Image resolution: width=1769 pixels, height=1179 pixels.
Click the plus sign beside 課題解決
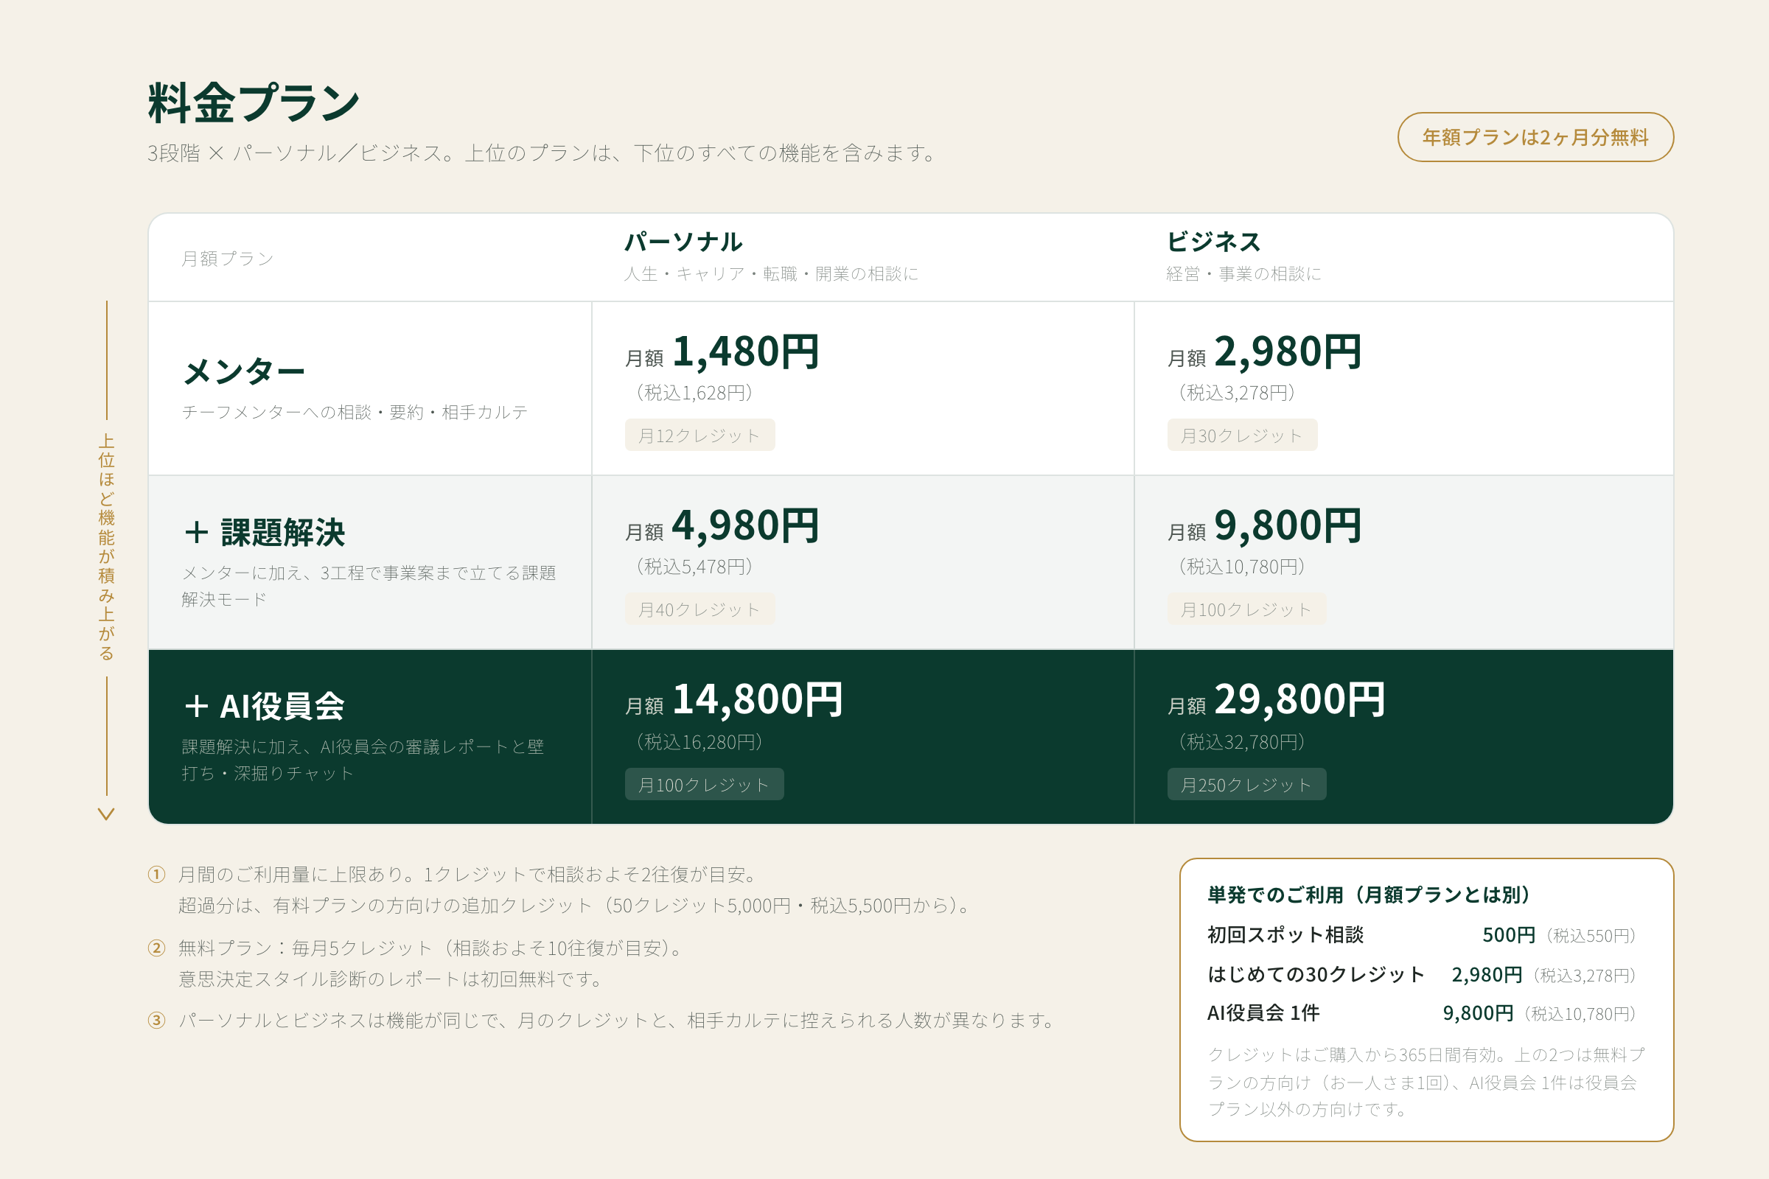(196, 532)
